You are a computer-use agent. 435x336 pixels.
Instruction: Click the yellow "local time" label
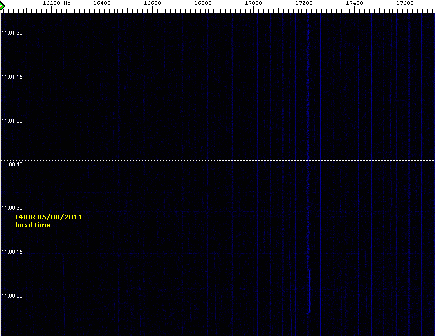33,225
